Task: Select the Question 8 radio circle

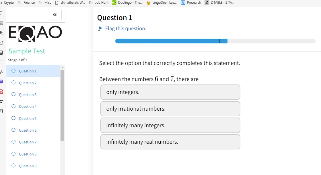Action: pyautogui.click(x=13, y=154)
